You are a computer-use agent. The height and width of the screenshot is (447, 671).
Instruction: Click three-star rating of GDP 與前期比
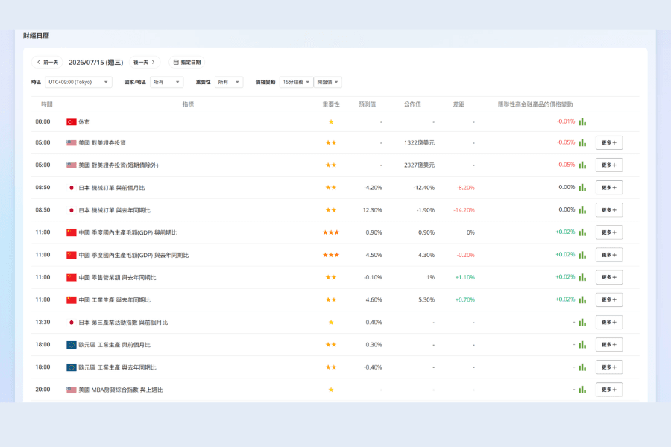[331, 232]
